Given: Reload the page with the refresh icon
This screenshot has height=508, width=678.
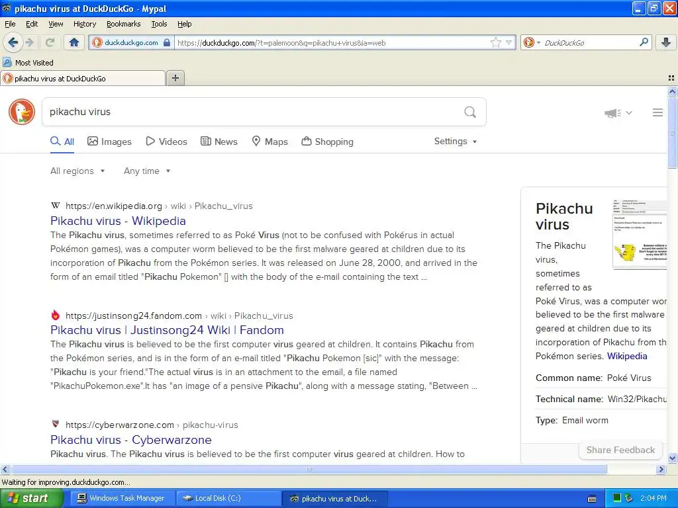Looking at the screenshot, I should [x=50, y=42].
